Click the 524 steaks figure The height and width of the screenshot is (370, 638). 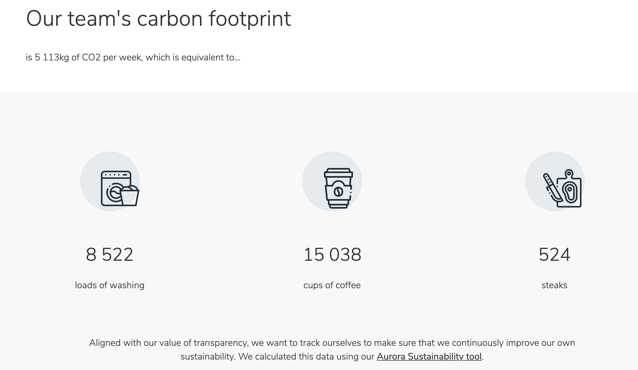(x=555, y=254)
